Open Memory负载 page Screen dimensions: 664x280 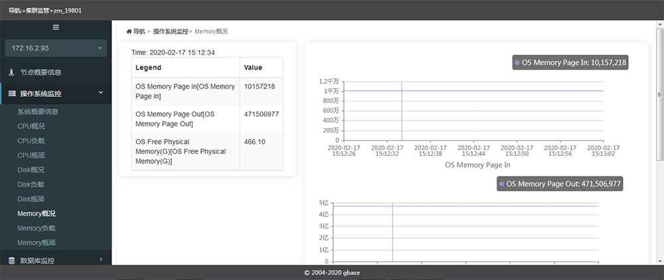coord(37,228)
